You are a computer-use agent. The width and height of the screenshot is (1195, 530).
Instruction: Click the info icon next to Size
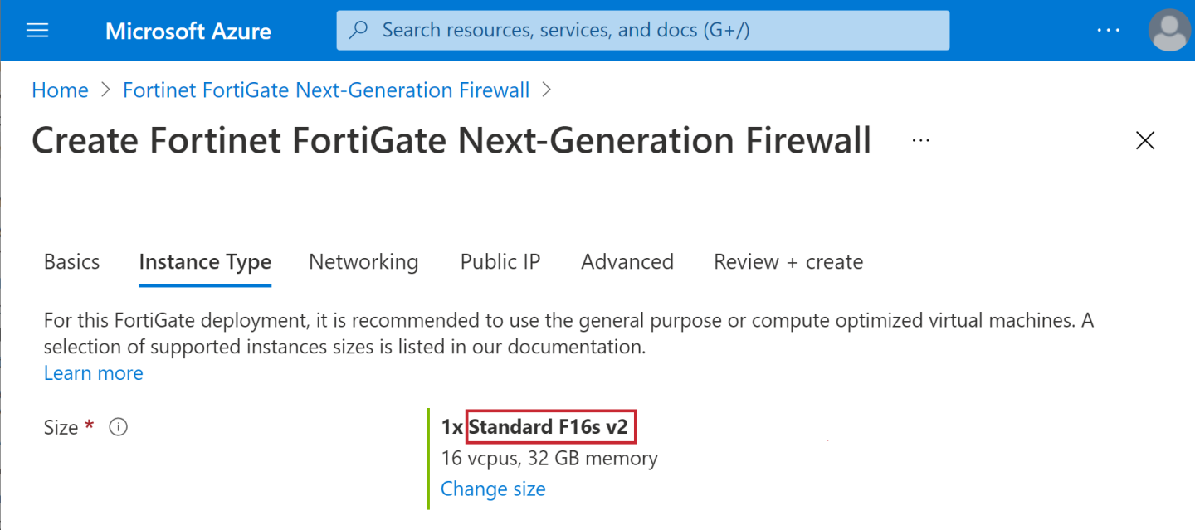(118, 426)
